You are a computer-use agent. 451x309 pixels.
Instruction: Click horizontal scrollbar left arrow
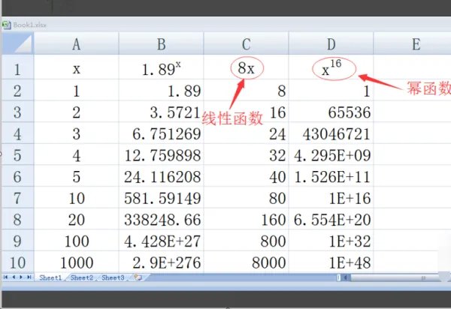(346, 277)
